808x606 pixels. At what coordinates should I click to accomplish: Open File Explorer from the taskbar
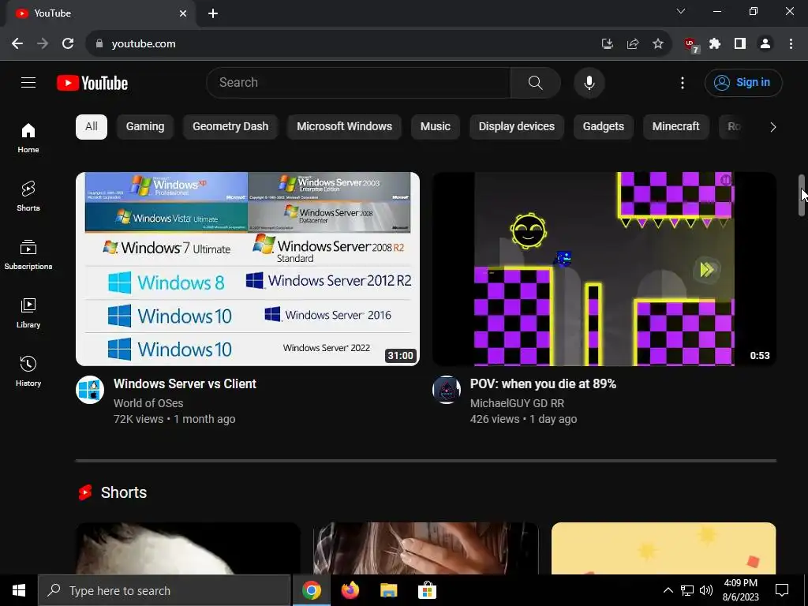(388, 590)
